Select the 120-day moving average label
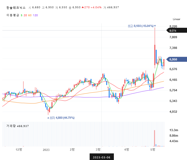This screenshot has width=187, height=160. 35,15
